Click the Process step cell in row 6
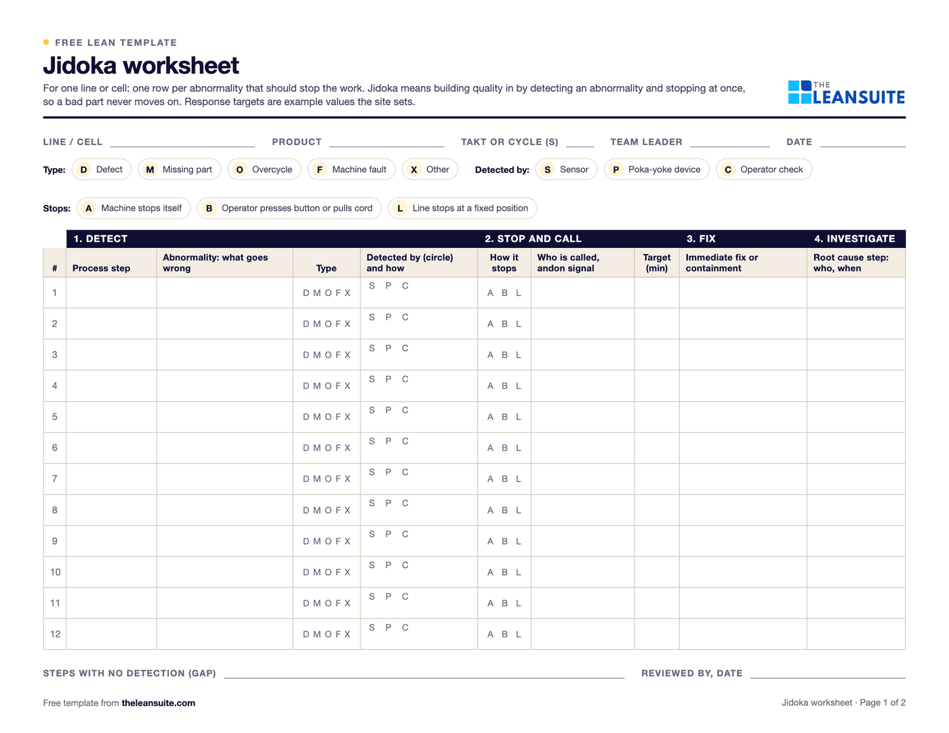Viewport: 949px width, 733px height. tap(111, 448)
